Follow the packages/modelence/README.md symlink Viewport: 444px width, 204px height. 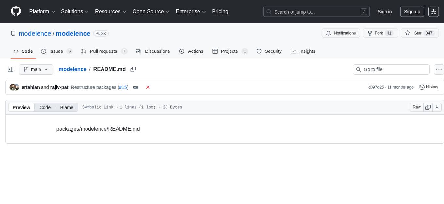(98, 129)
